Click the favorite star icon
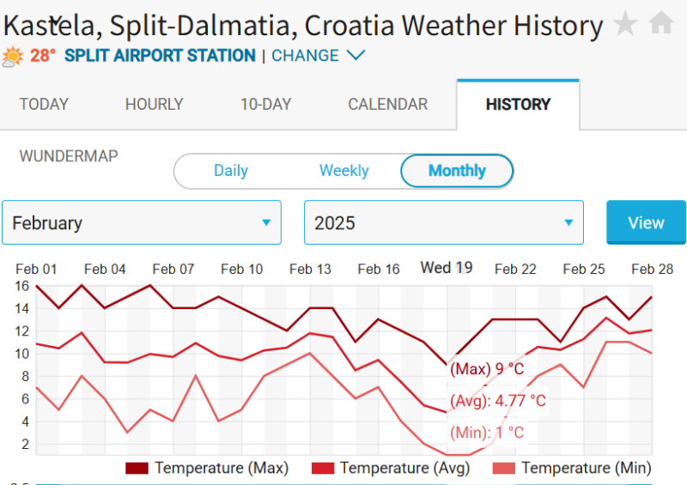The height and width of the screenshot is (485, 687). click(625, 23)
